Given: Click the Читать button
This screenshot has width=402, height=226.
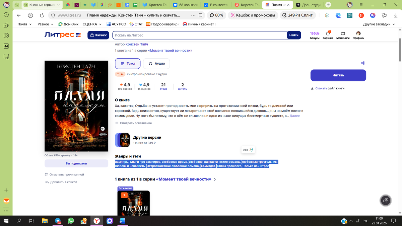Looking at the screenshot, I should [x=338, y=75].
